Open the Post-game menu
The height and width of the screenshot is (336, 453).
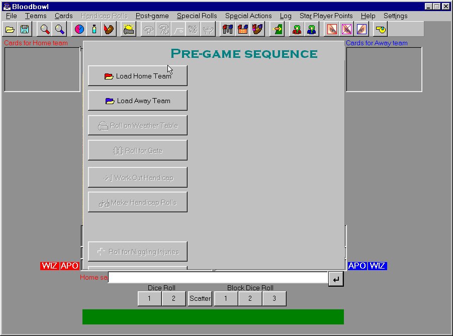coord(152,16)
